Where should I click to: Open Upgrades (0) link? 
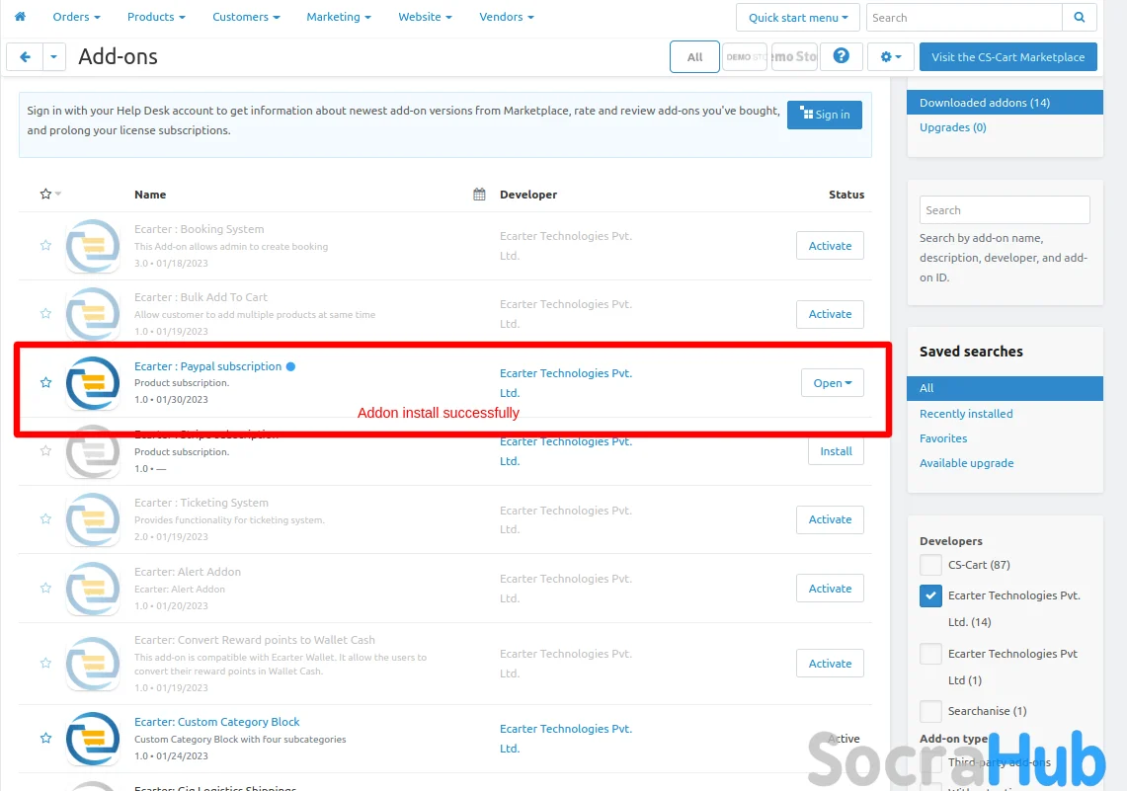(952, 127)
